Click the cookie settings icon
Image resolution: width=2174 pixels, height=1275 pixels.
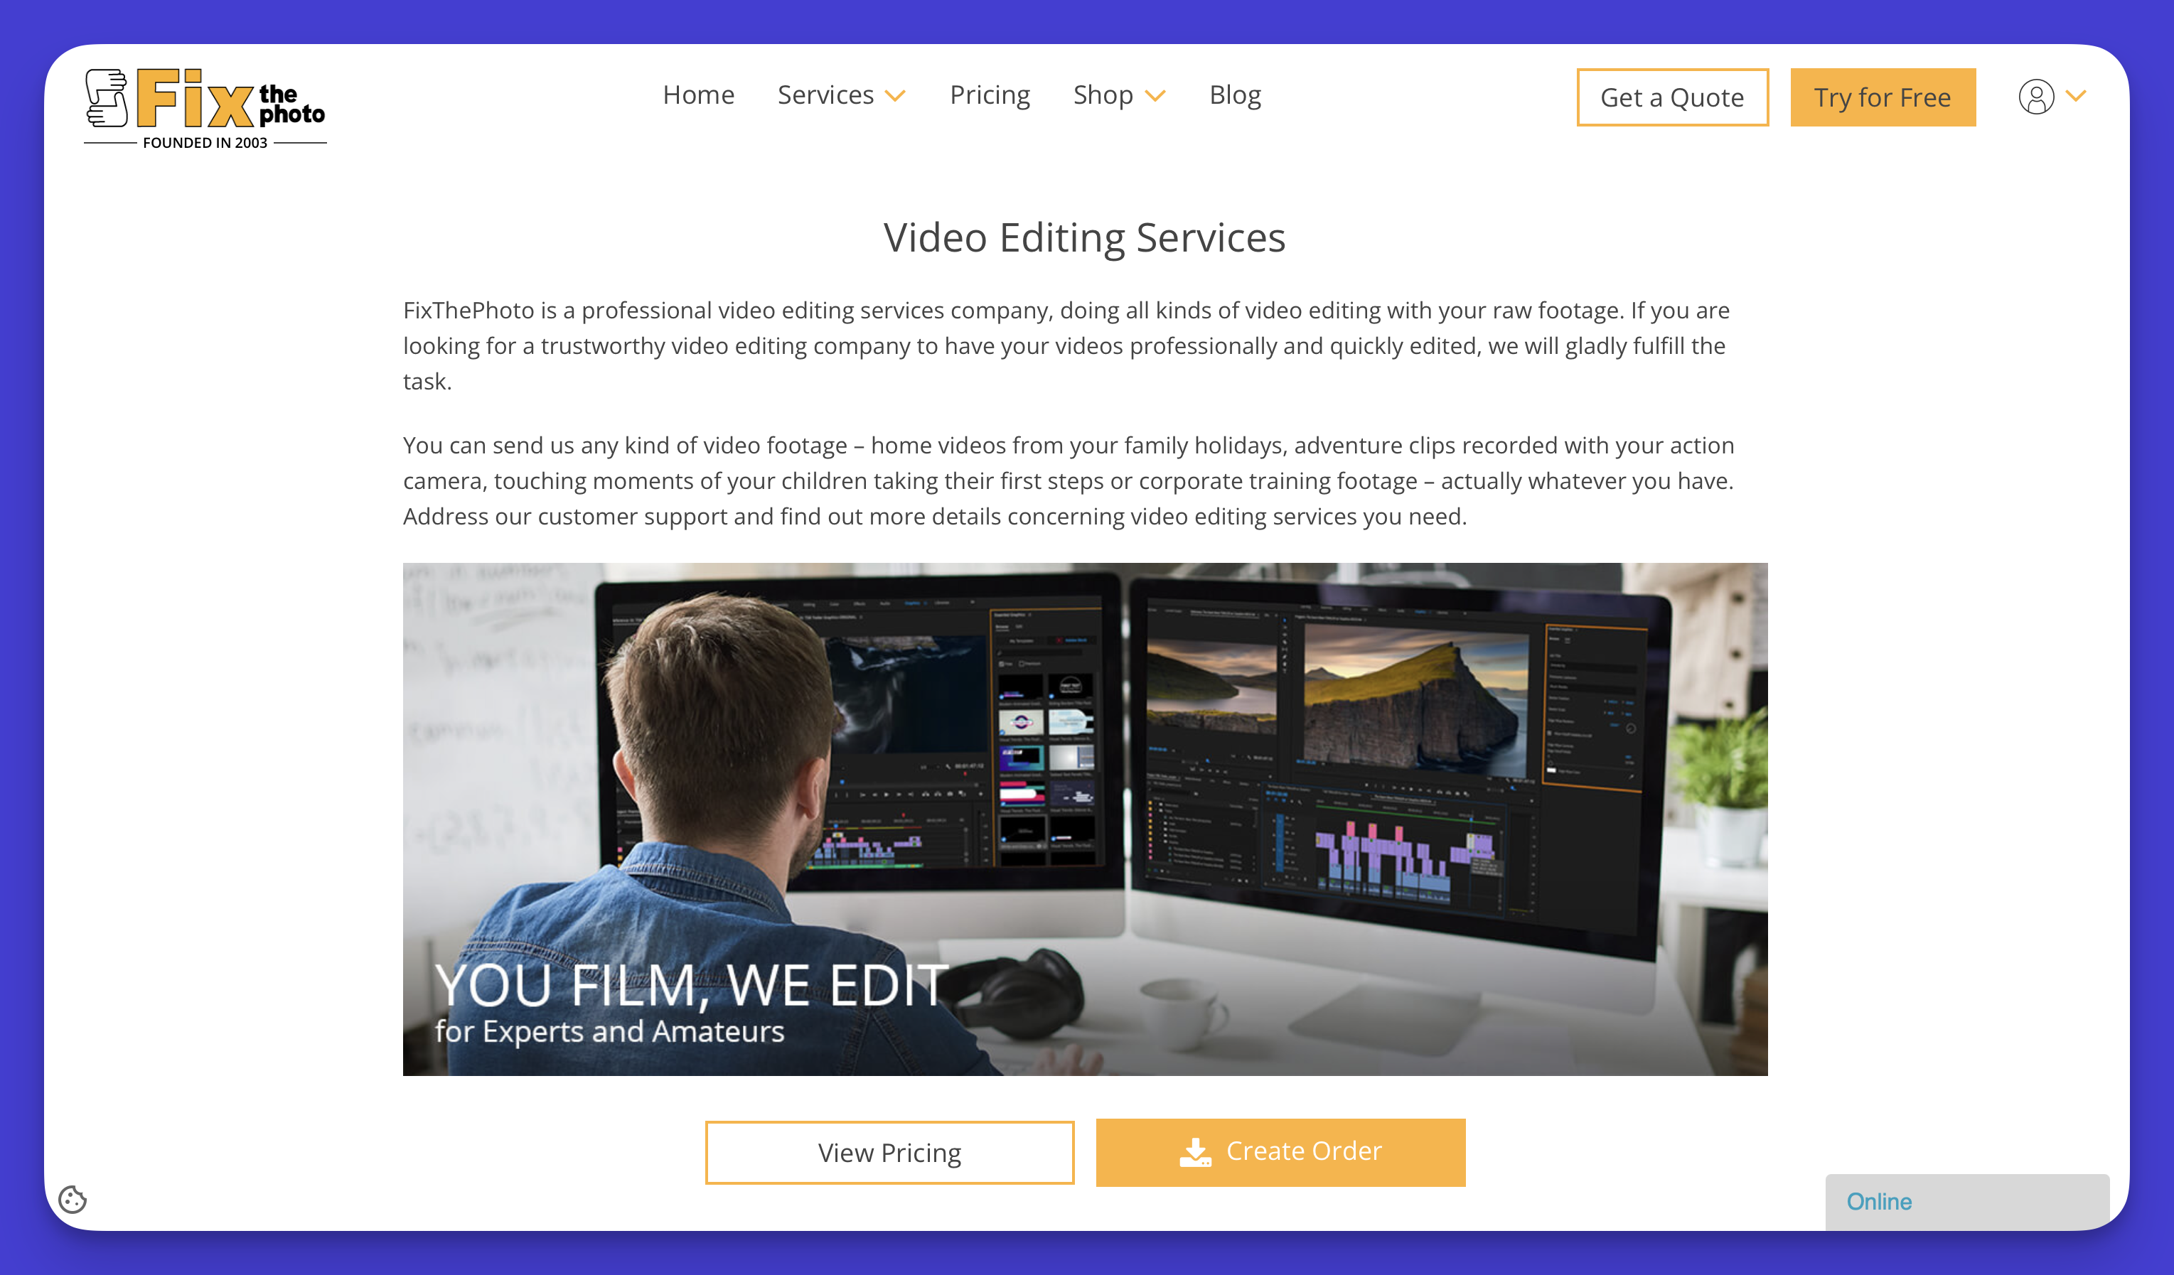click(71, 1199)
